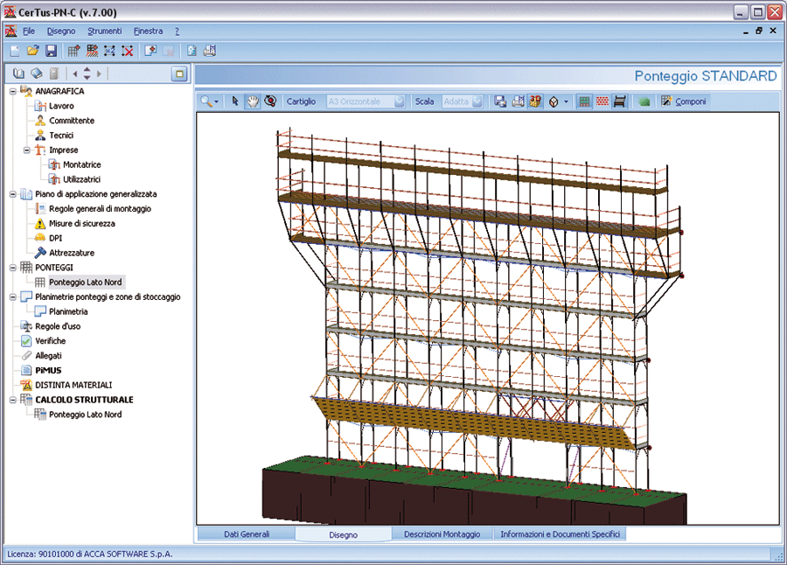Click the orbit rotate view tool
Viewport: 787px width, 565px height.
click(269, 101)
